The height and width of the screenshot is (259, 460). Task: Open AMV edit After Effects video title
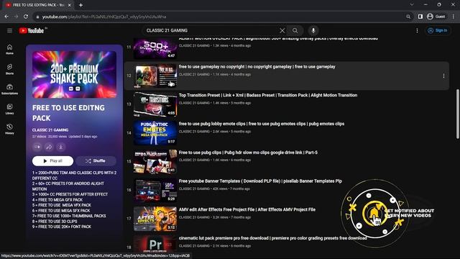pos(247,209)
